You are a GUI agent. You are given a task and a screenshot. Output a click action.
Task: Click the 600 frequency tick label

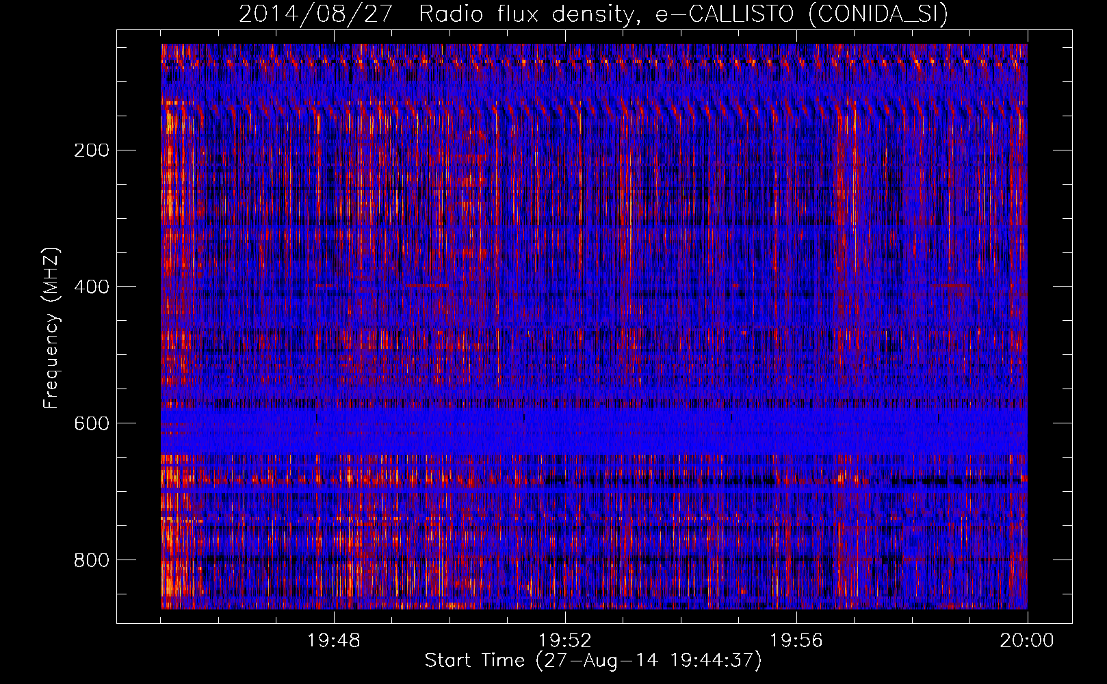[91, 423]
